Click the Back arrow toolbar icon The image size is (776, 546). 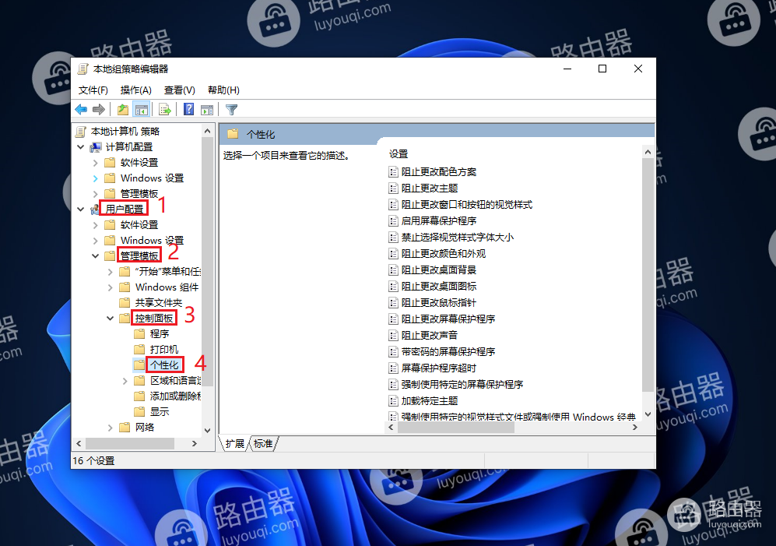(81, 110)
